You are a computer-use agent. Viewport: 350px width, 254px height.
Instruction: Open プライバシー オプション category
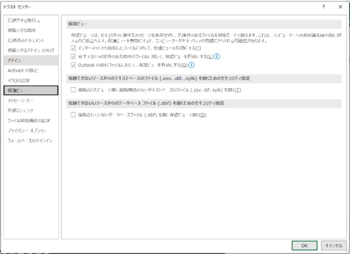tap(31, 131)
